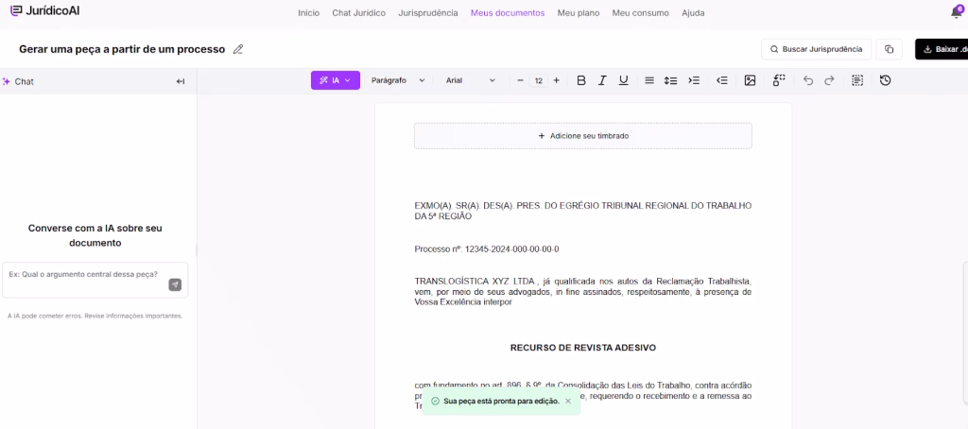
Task: Click text 'Processo nº. 12345-2024-000-00-00-0'
Action: pyautogui.click(x=487, y=249)
